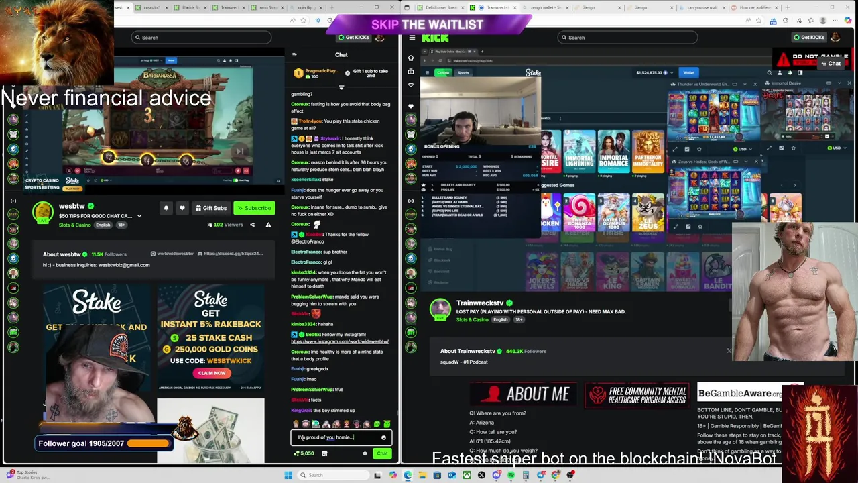Go to Kick home via sidebar icon
This screenshot has width=858, height=483.
(411, 58)
